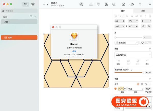This screenshot has width=153, height=111.
Task: Switch to the 原型 tab
Action: coord(143,11)
